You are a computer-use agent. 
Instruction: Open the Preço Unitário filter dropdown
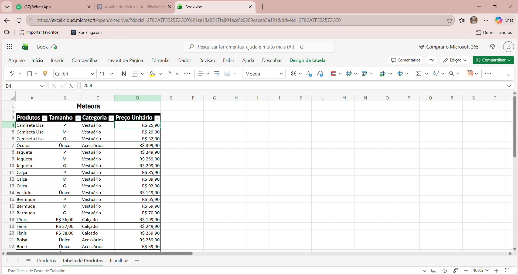click(157, 118)
